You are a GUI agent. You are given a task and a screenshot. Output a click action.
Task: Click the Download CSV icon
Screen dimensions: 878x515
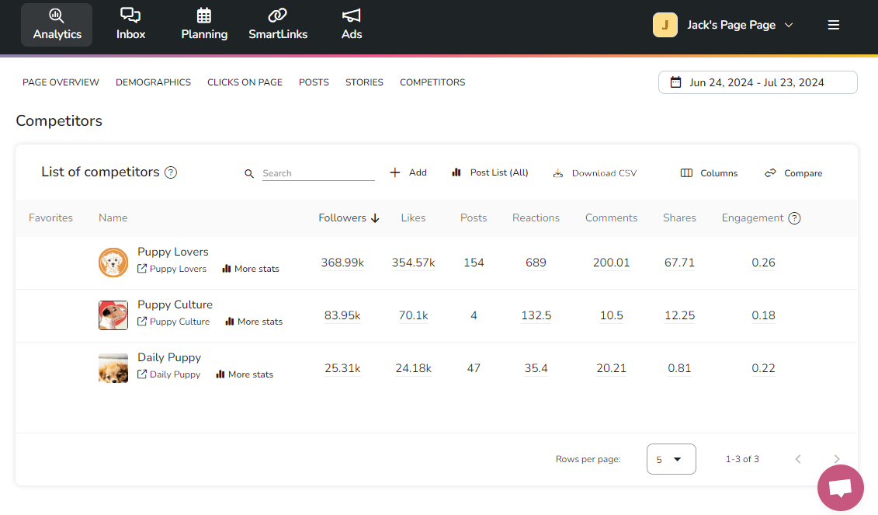[558, 172]
